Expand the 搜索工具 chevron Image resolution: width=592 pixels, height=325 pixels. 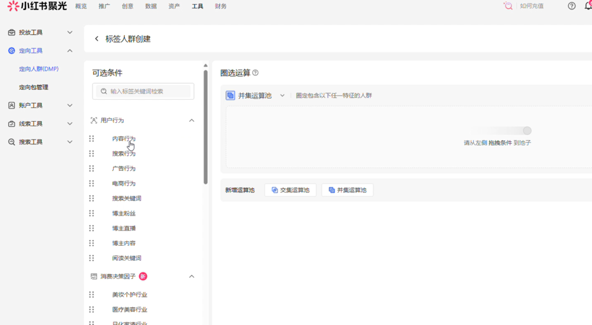70,142
